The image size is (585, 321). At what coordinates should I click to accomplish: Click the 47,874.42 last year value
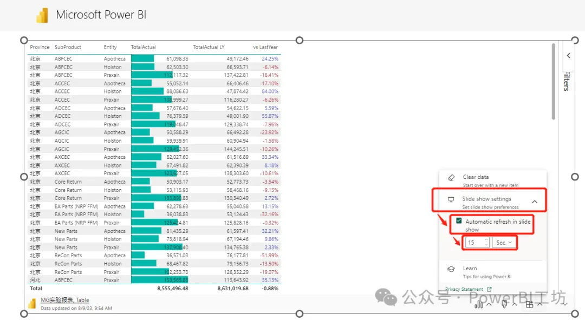pos(237,91)
